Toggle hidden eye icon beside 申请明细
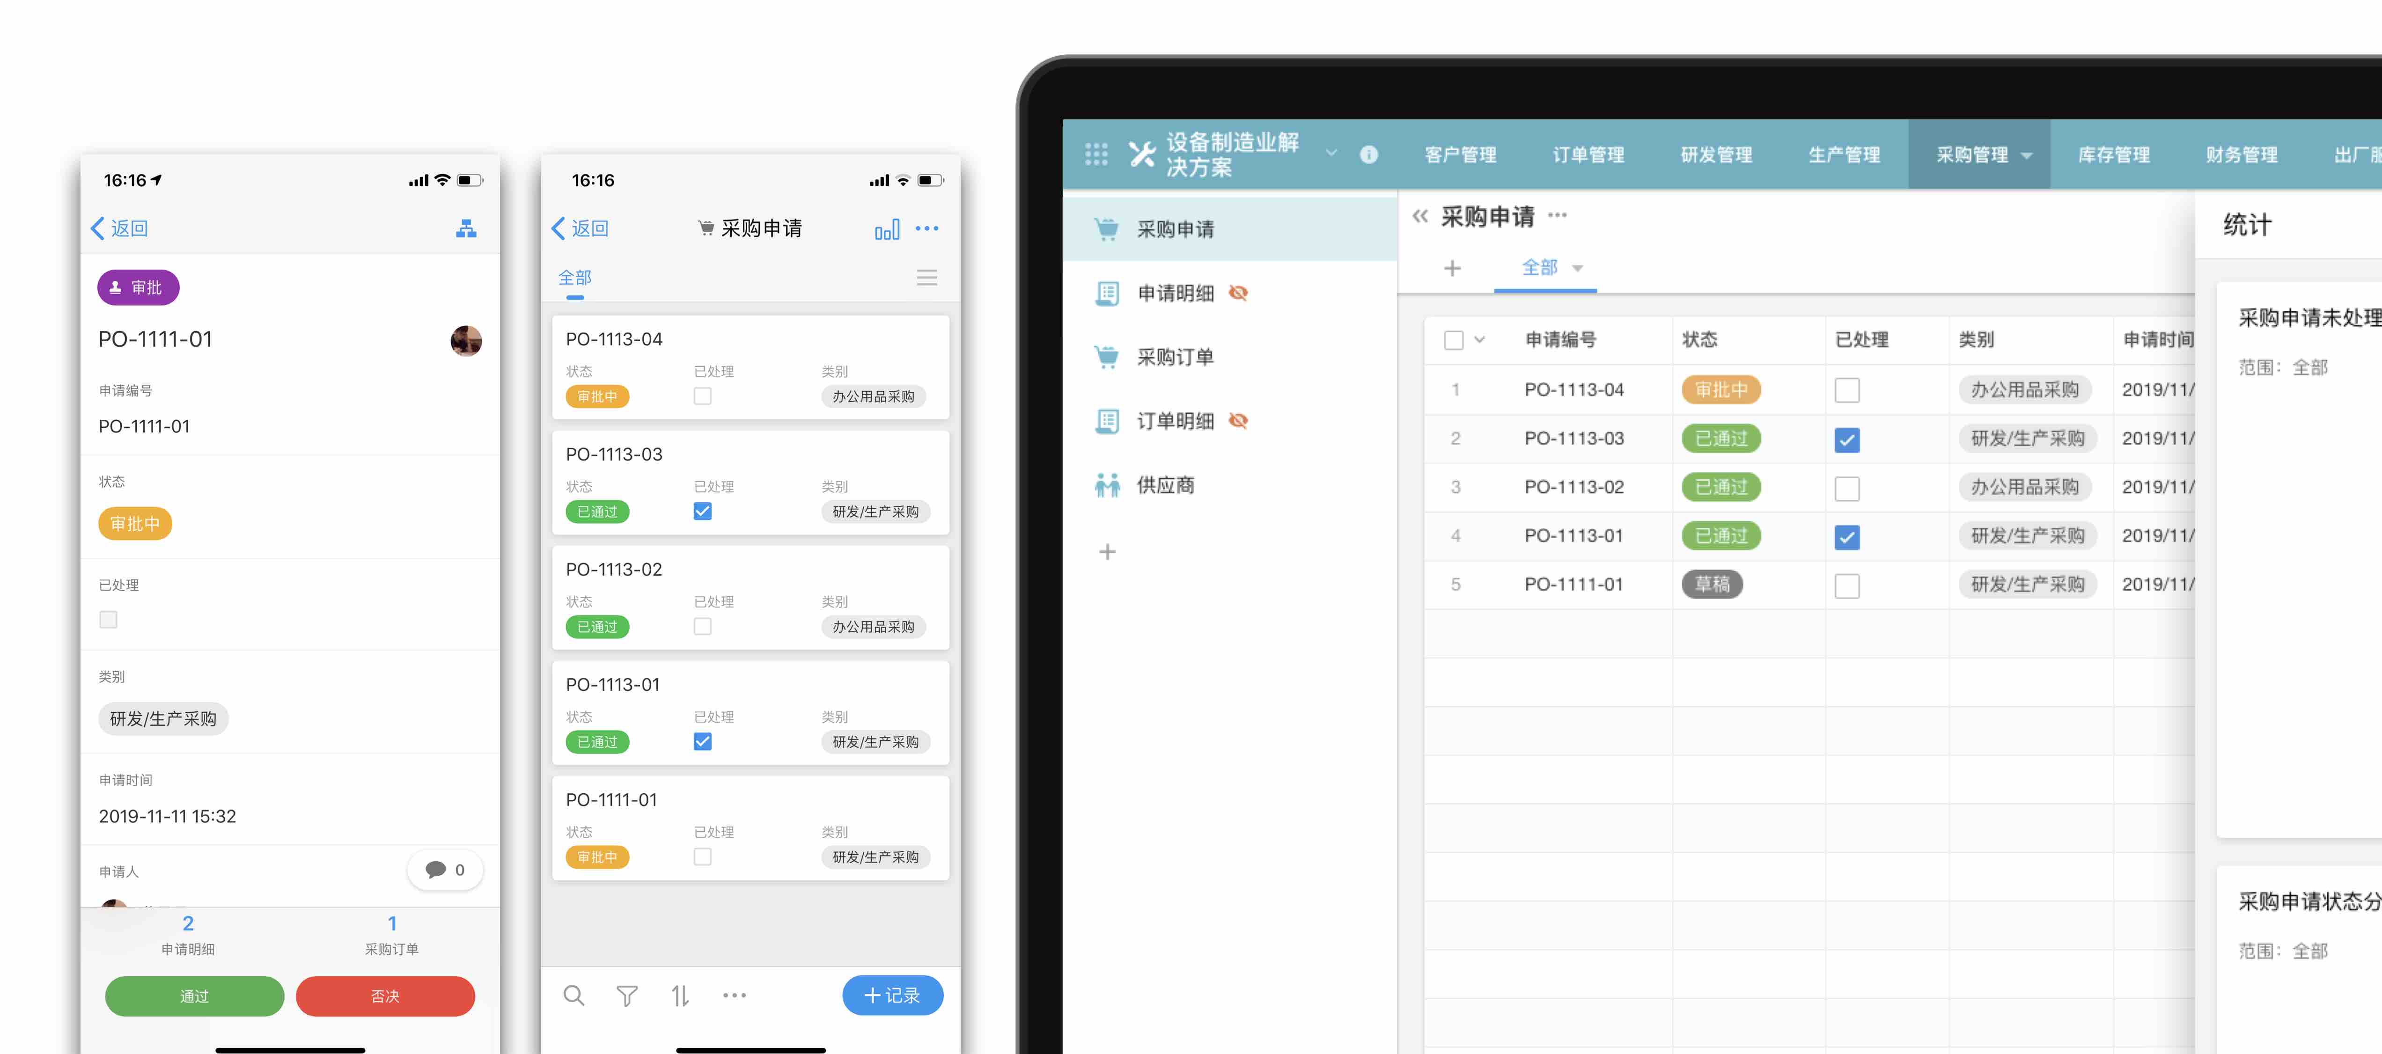 pos(1238,293)
